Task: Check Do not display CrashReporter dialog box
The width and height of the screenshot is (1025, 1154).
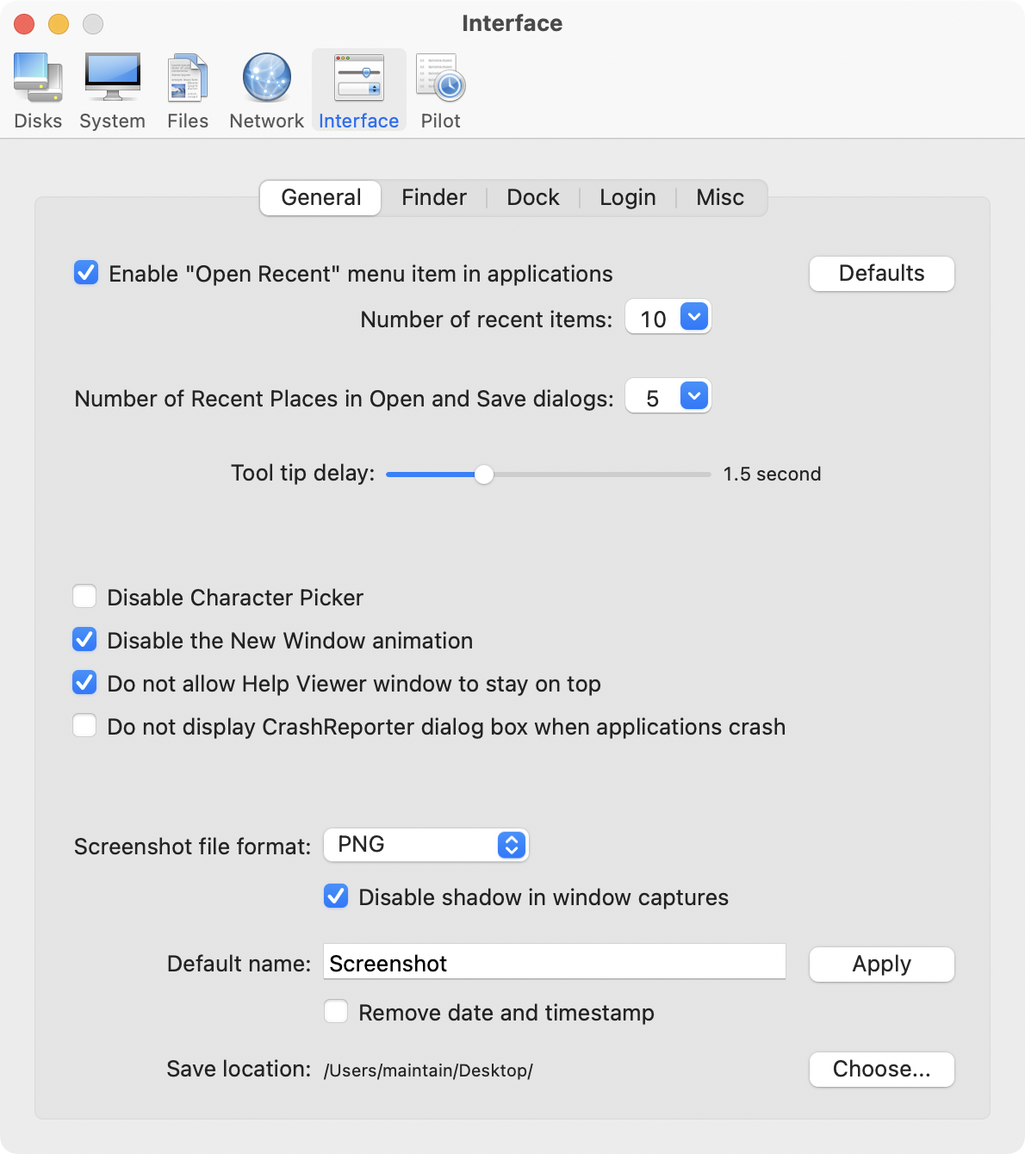Action: coord(84,726)
